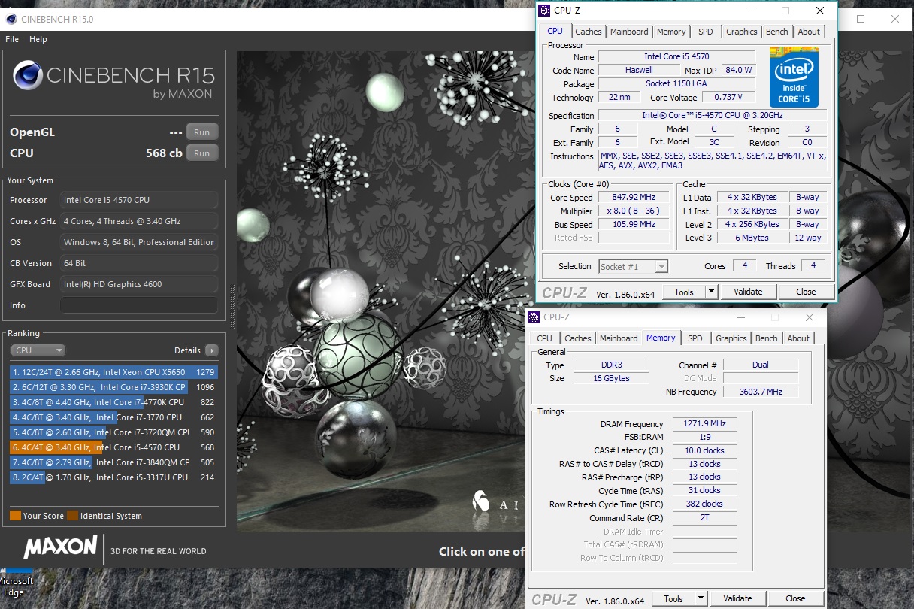Click the Memory Size value 16 GBytes
Screen dimensions: 914x609
[x=611, y=378]
